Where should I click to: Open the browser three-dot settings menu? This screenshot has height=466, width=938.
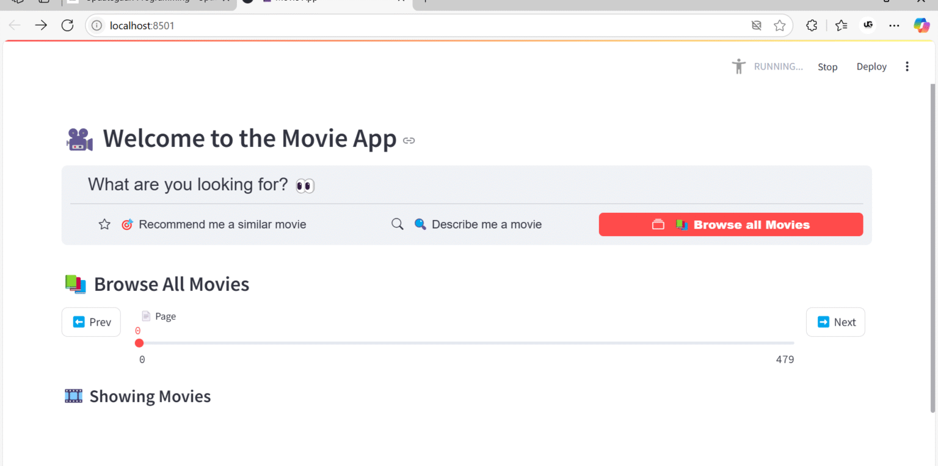pos(894,25)
